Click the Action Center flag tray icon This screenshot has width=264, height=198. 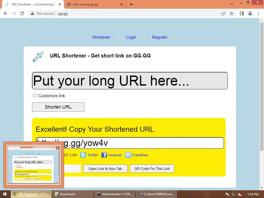(x=227, y=194)
